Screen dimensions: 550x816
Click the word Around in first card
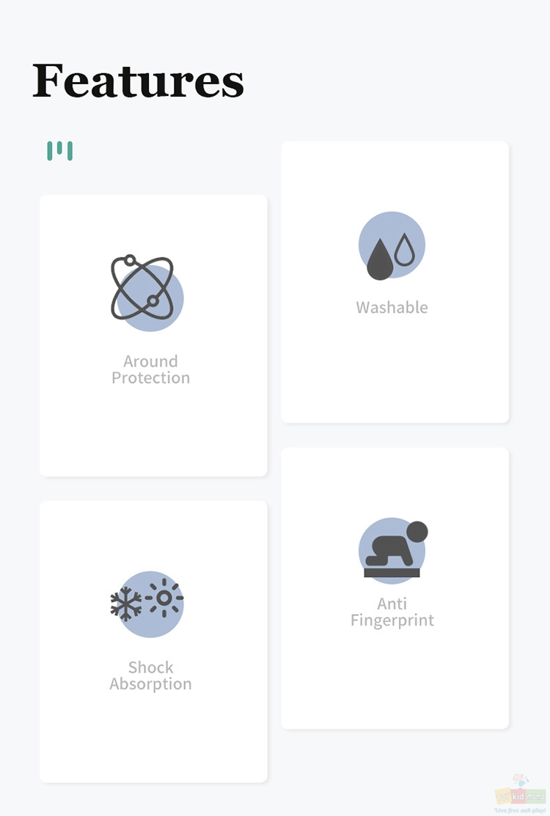pos(150,361)
